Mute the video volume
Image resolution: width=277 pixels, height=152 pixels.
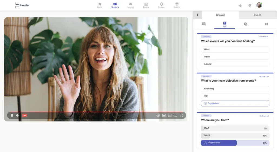tap(18, 115)
